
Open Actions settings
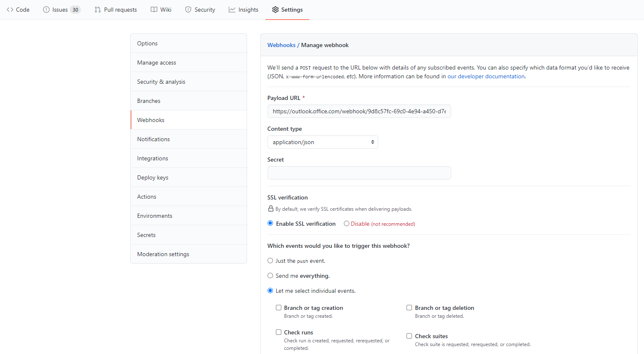click(189, 197)
